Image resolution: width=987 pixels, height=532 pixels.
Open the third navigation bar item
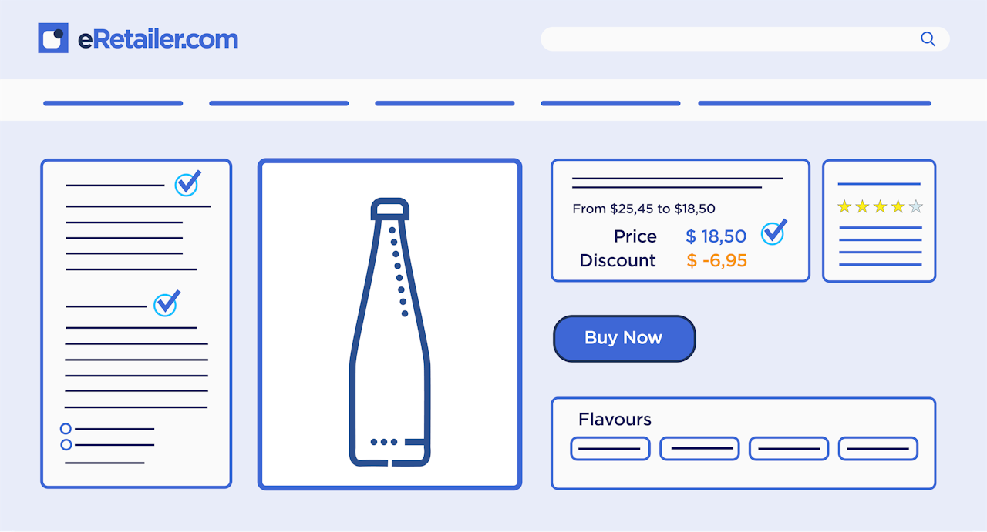444,103
